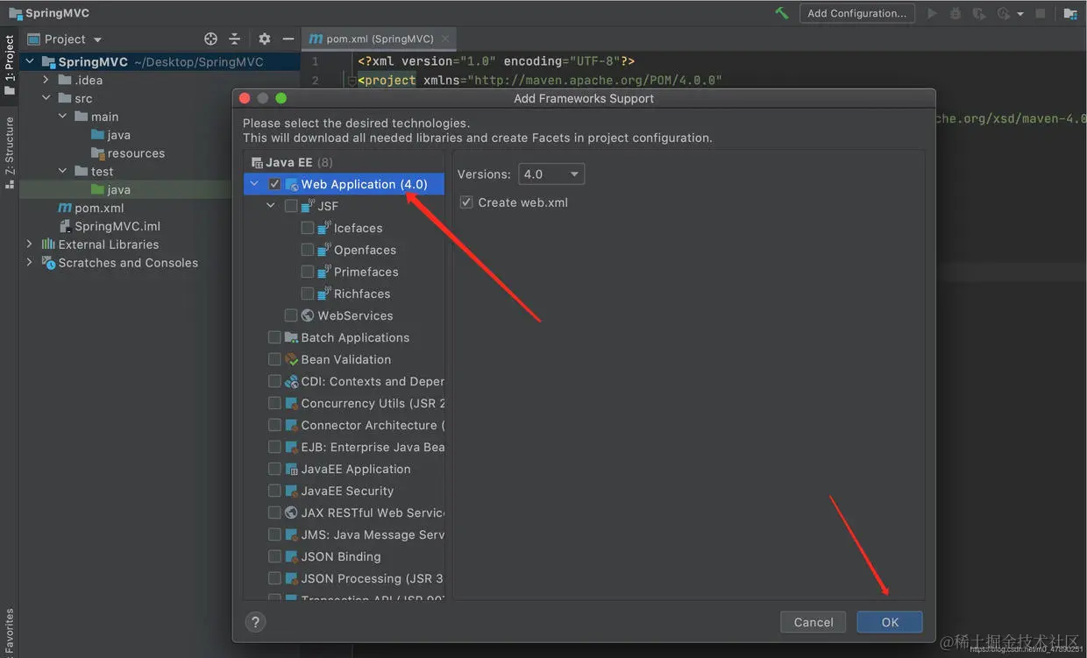Click OK to add framework support
This screenshot has height=658, width=1087.
(890, 622)
